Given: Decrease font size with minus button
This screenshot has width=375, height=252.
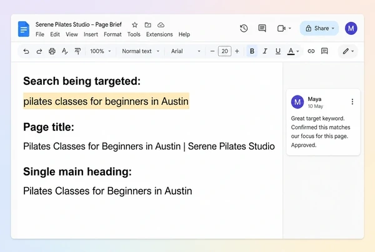Looking at the screenshot, I should [212, 51].
